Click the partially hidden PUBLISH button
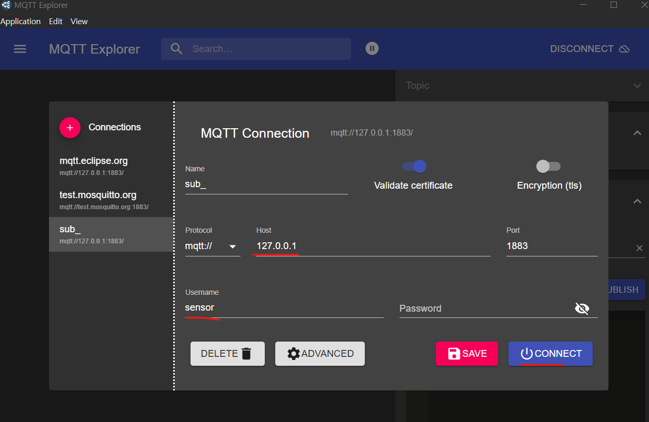The image size is (649, 422). pyautogui.click(x=626, y=290)
